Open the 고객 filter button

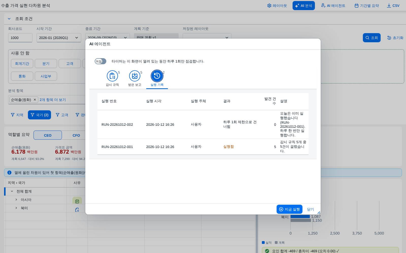(62, 115)
